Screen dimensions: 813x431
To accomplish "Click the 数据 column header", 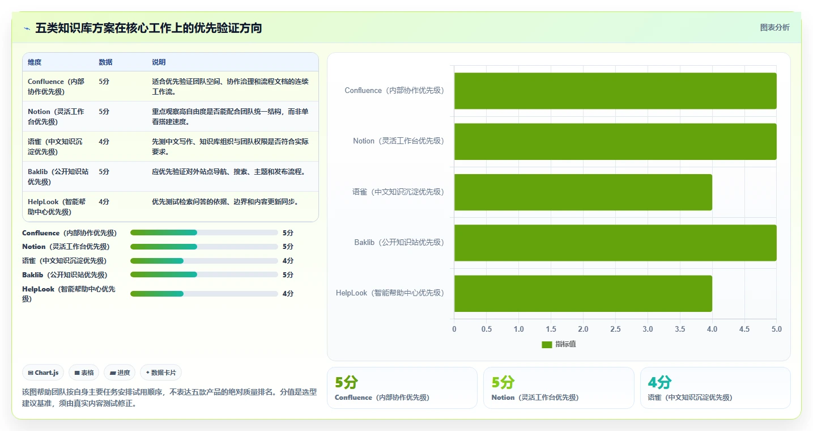I will pyautogui.click(x=105, y=62).
